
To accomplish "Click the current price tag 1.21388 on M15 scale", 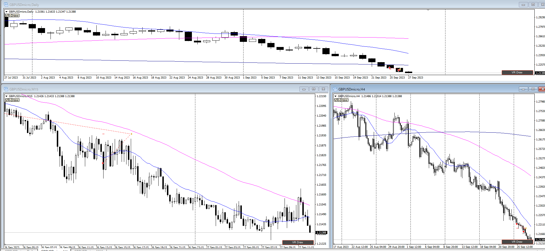I will (321, 233).
